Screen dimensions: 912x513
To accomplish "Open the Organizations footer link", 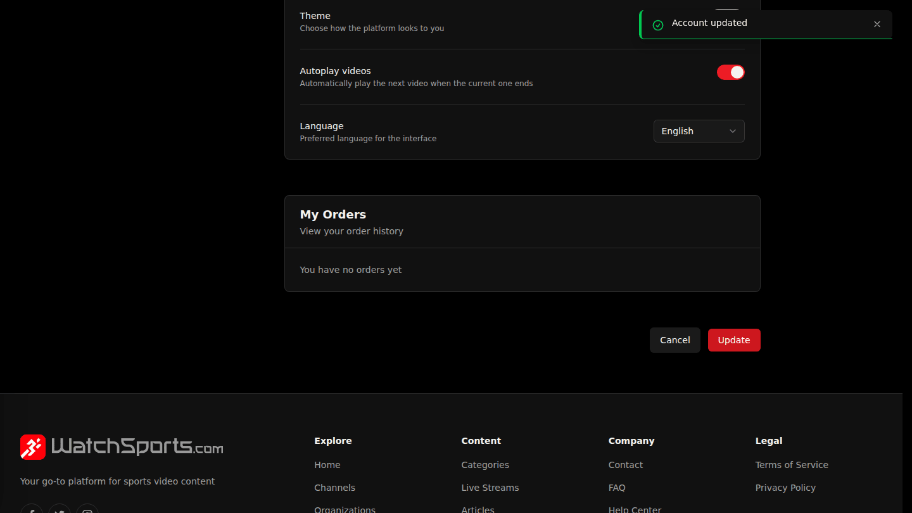I will click(345, 510).
